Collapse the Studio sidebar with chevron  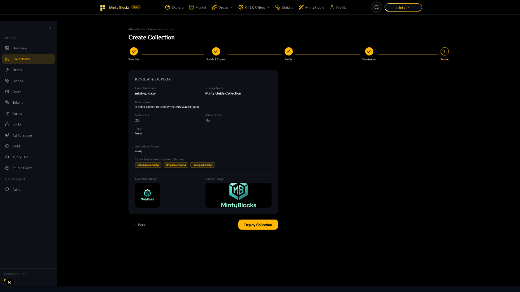50,28
